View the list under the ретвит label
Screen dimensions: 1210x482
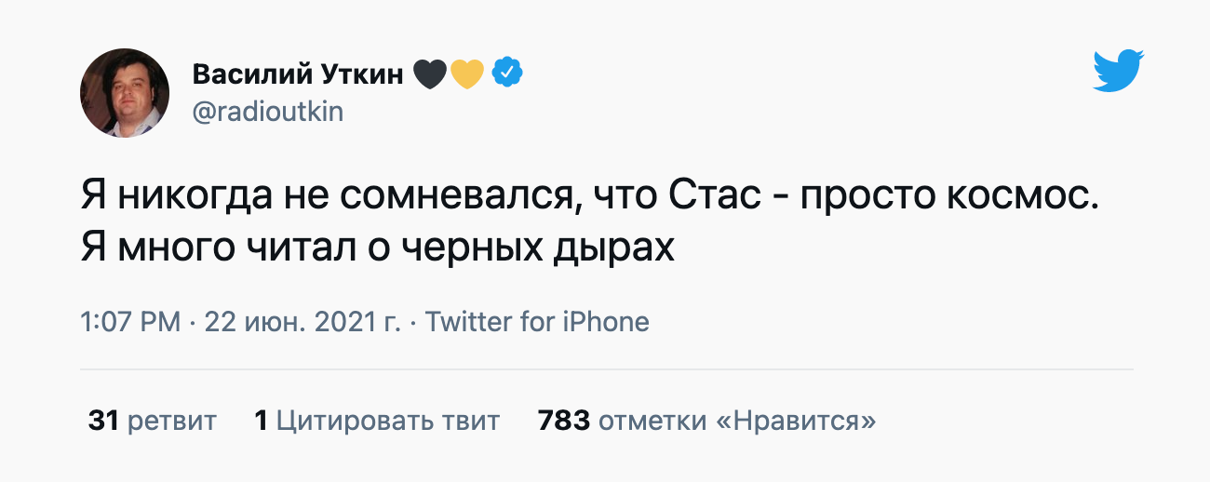(x=171, y=421)
